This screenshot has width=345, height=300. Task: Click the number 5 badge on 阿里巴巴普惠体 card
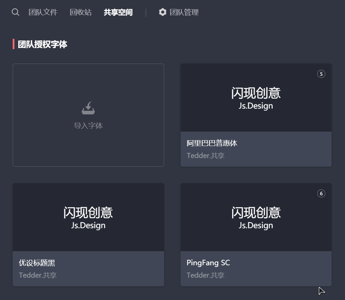pyautogui.click(x=321, y=74)
